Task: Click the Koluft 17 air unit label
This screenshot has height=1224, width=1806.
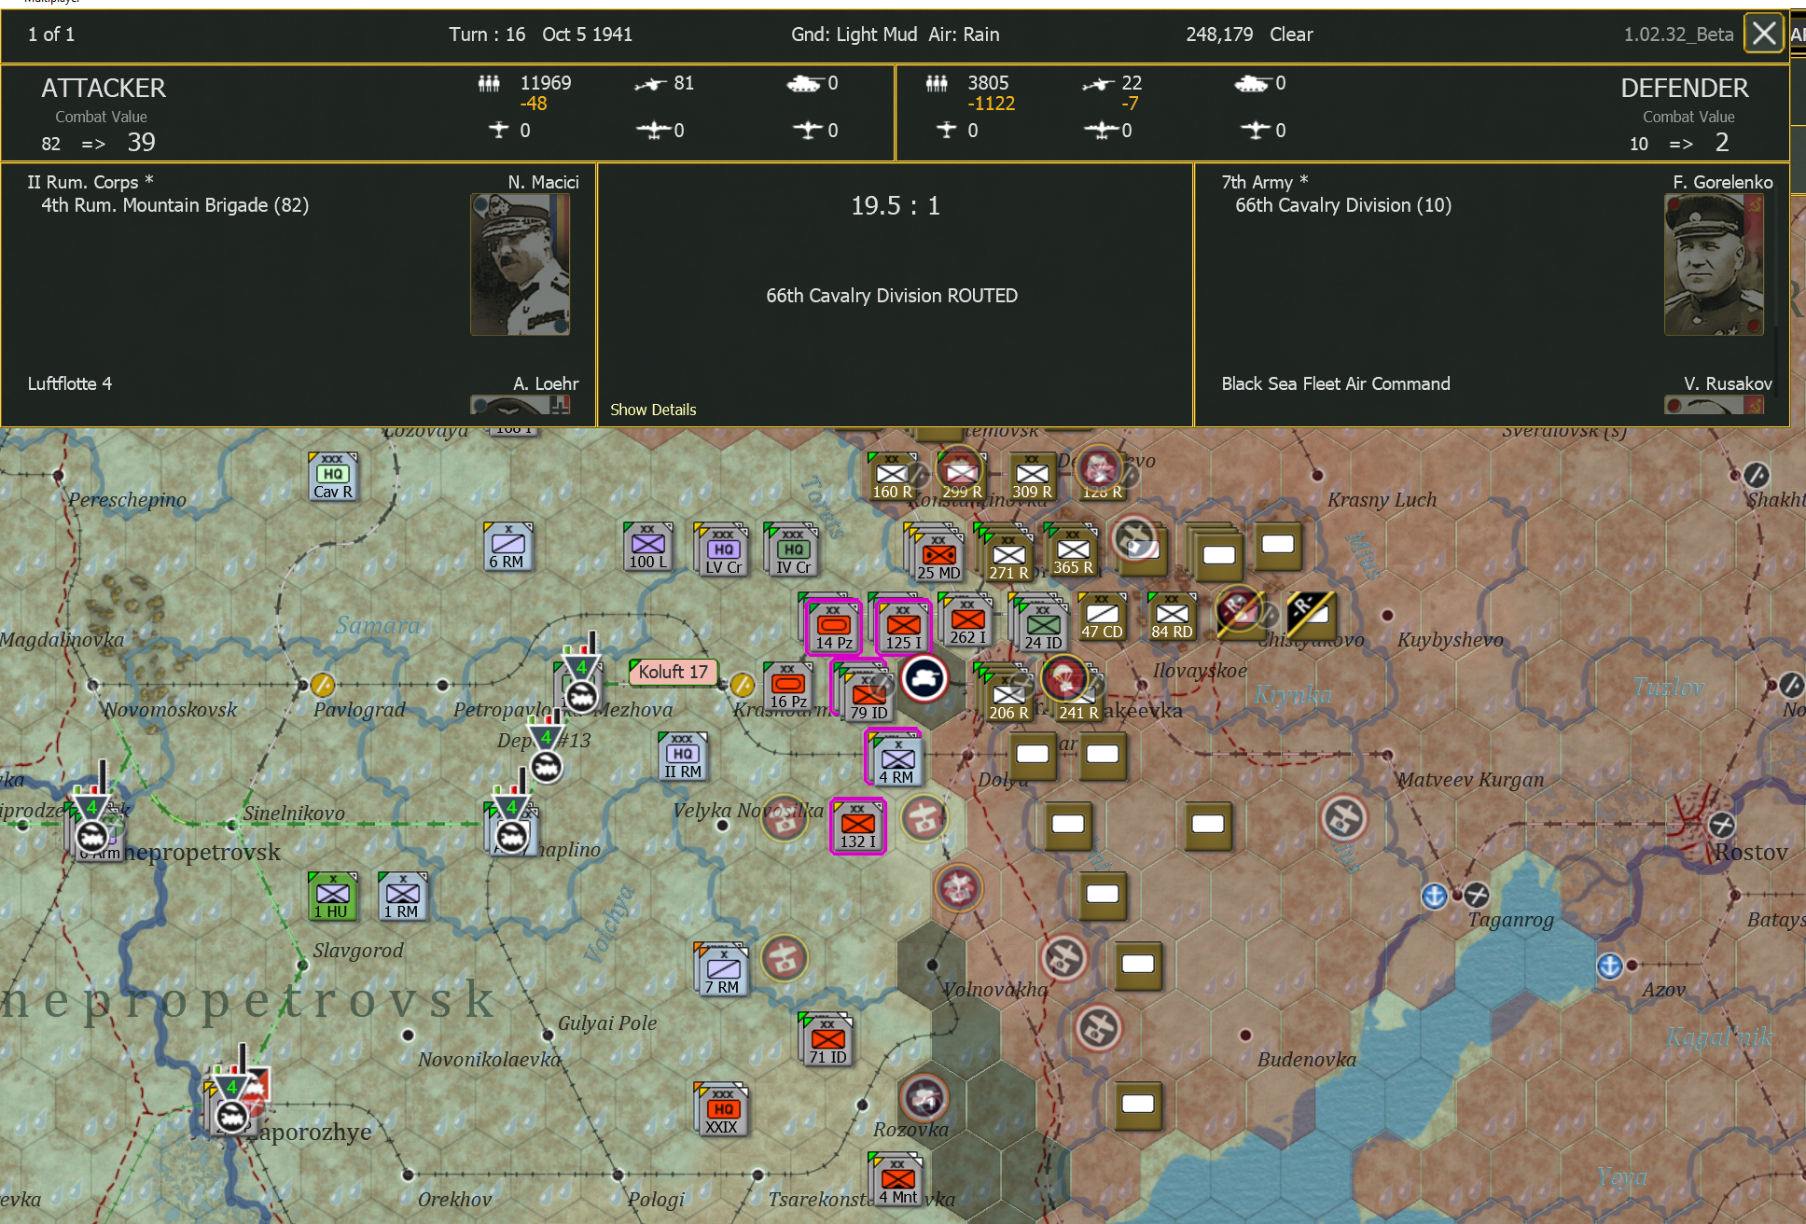Action: coord(673,672)
